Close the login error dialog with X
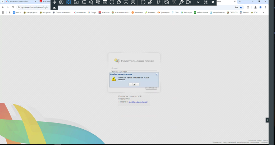Image resolution: width=275 pixels, height=145 pixels. tap(156, 74)
